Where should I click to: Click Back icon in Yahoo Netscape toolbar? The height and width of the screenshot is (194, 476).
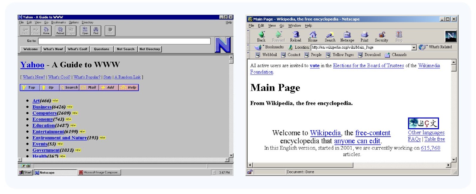pos(25,30)
